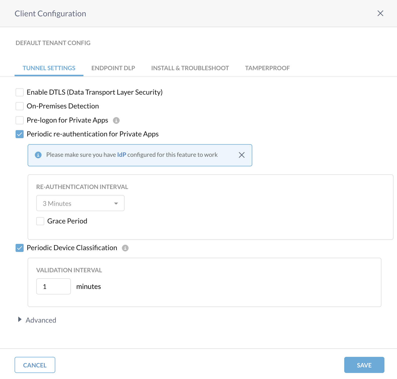
Task: Click the blue info icon in the IdP banner
Action: click(x=38, y=155)
